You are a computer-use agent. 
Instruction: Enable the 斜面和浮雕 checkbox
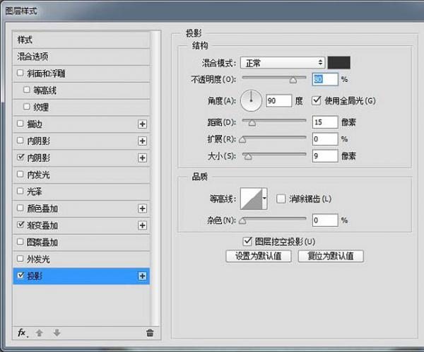pyautogui.click(x=20, y=73)
